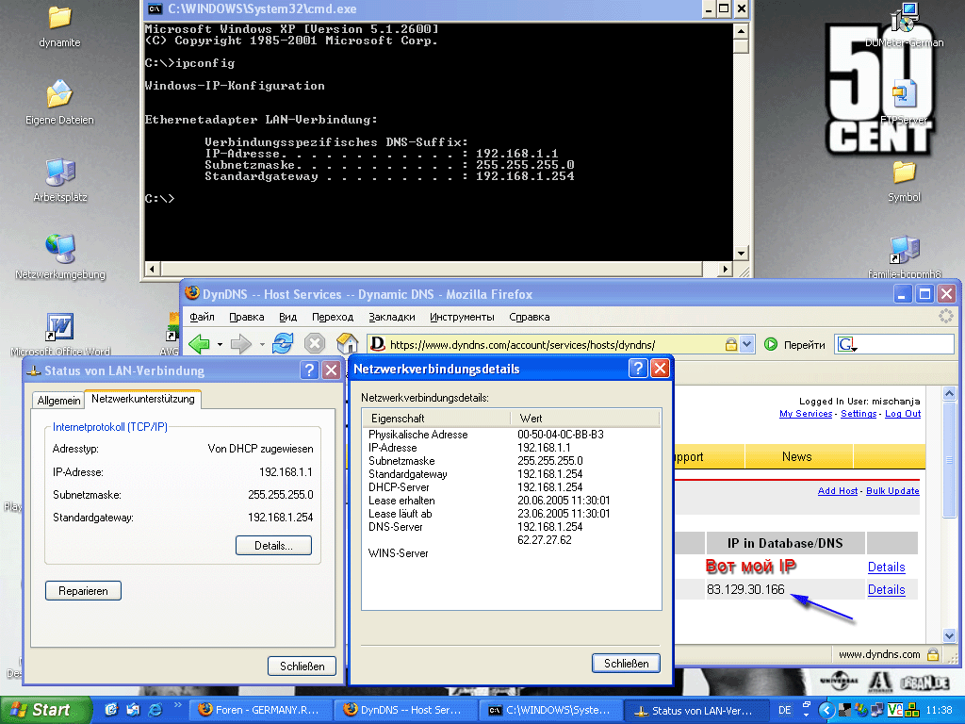Switch to DynDNS -- Host Ser... taskbar button
This screenshot has height=724, width=965.
405,710
